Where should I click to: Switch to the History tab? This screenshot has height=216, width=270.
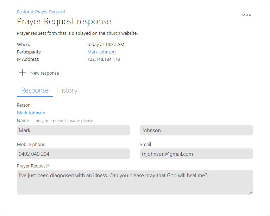[x=67, y=90]
